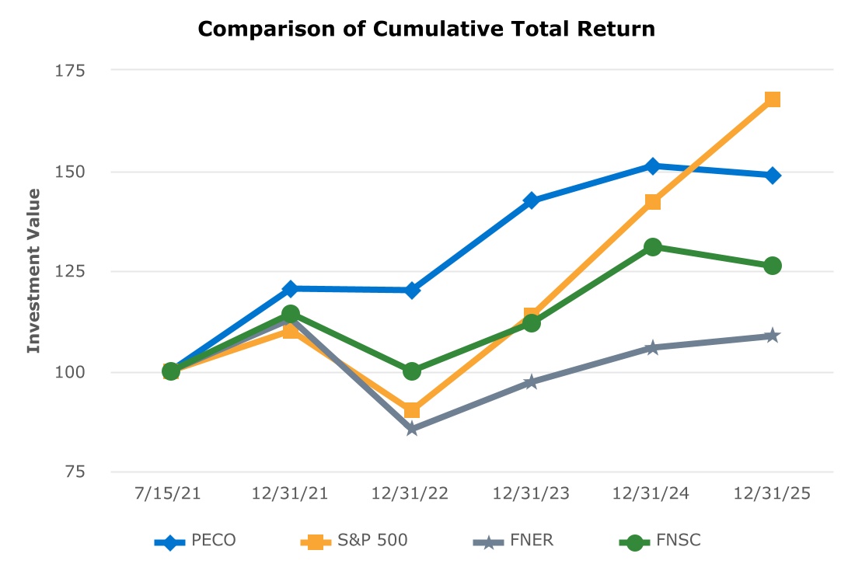Click the PECO legend label text
The height and width of the screenshot is (578, 855).
(x=214, y=541)
